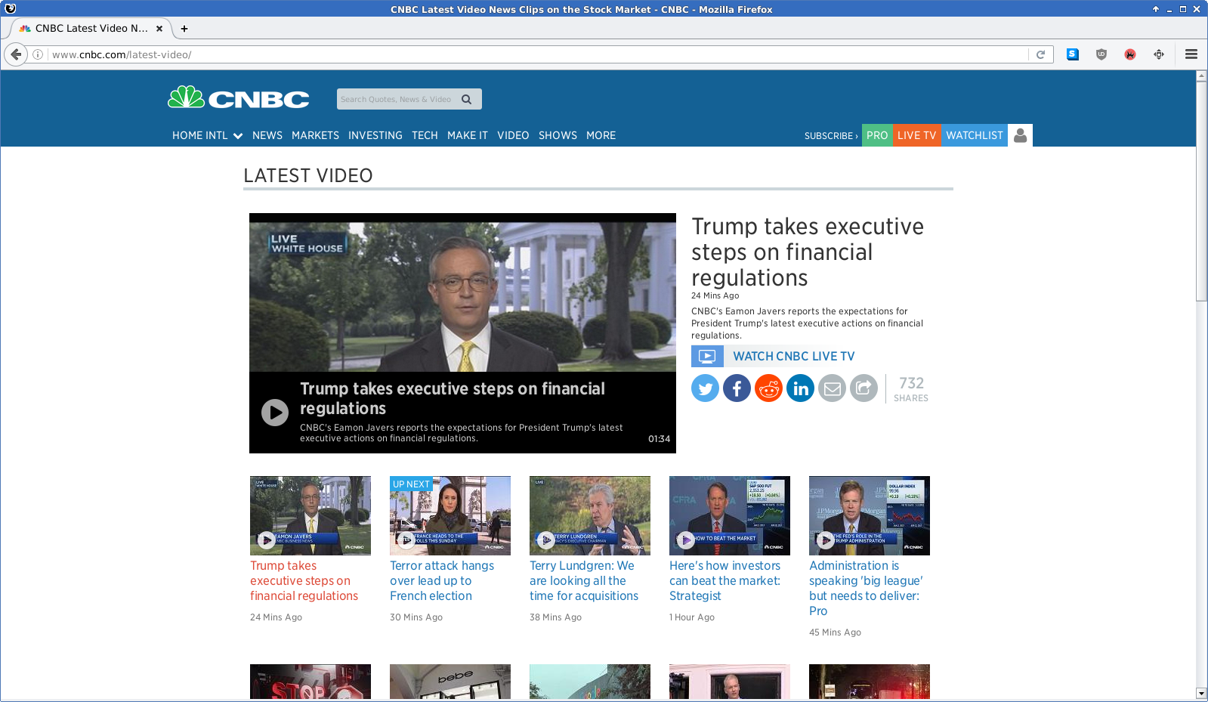Click the UP NEXT French election thumbnail
This screenshot has height=702, width=1208.
[450, 515]
